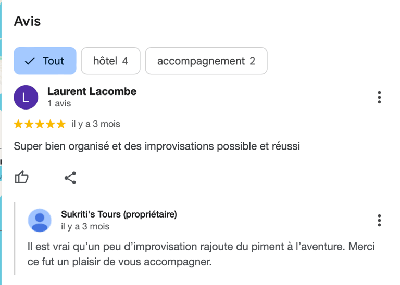Select the Tout filter chip
Viewport: 400px width, 285px height.
tap(45, 61)
